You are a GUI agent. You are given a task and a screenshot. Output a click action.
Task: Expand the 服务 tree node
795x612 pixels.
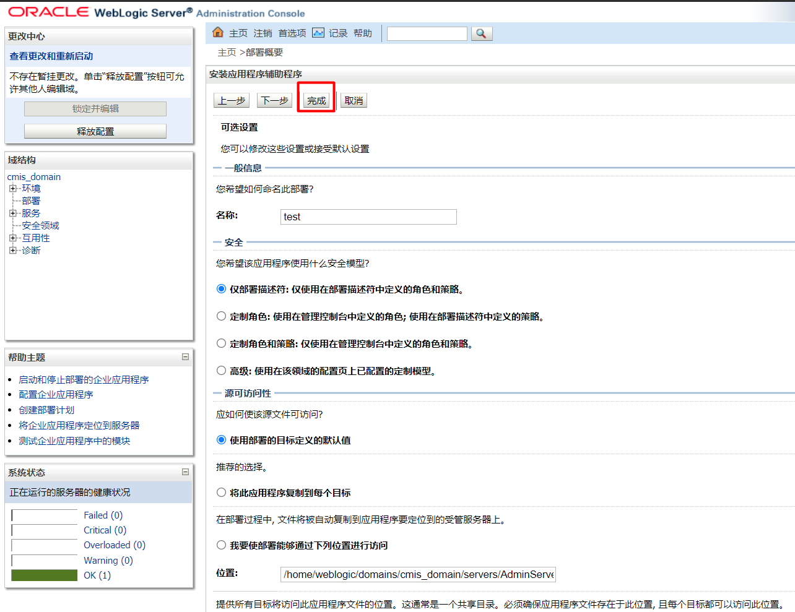pos(13,213)
